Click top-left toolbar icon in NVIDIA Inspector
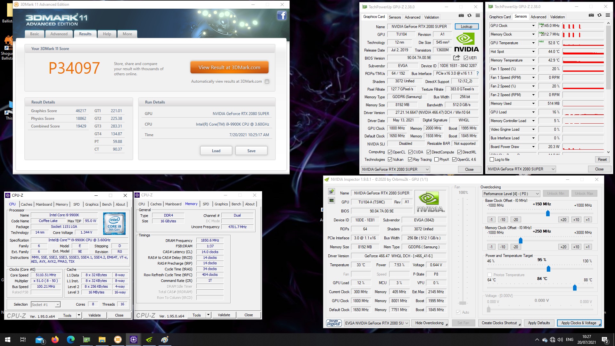The width and height of the screenshot is (615, 346). (x=332, y=192)
